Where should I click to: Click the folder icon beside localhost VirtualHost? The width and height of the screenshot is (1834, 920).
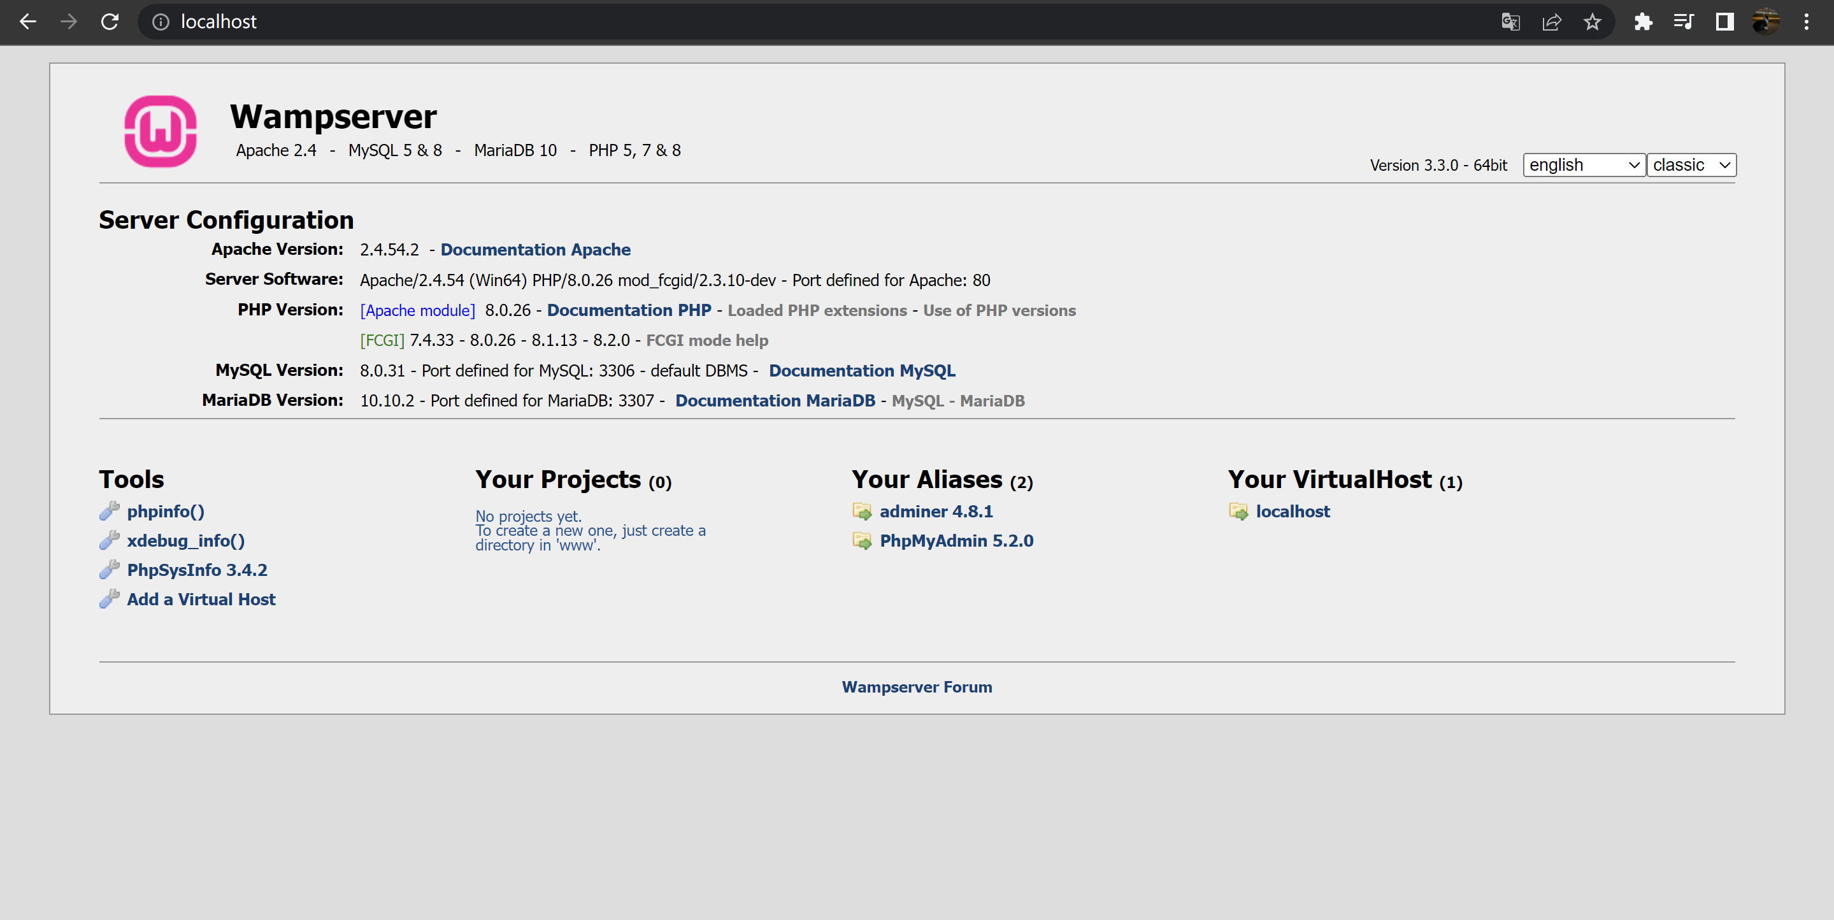[x=1238, y=511]
